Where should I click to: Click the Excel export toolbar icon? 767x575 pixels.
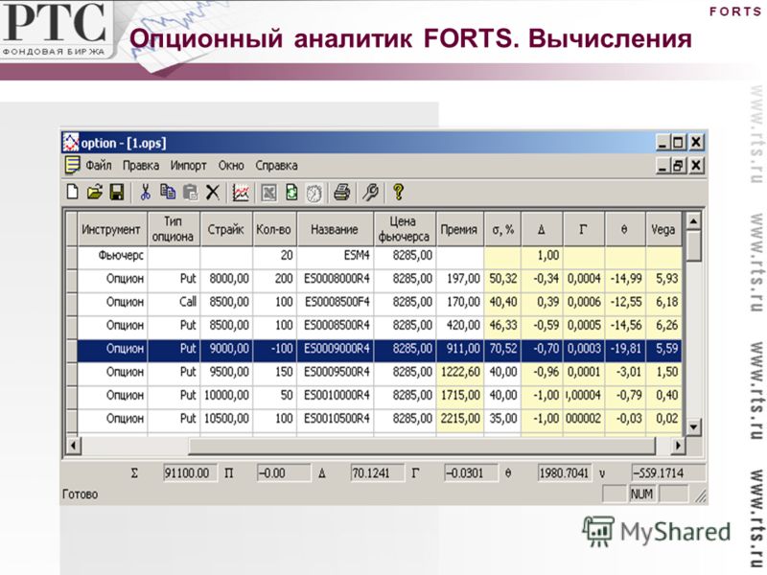coord(268,193)
